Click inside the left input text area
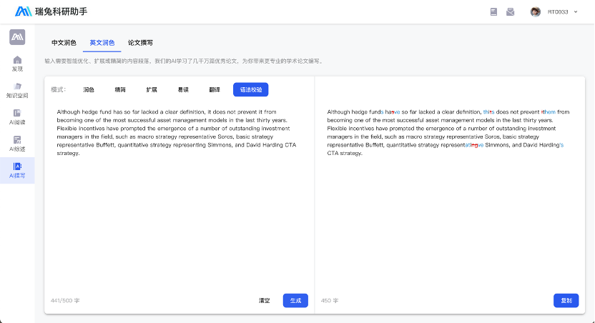This screenshot has width=595, height=323. (179, 214)
